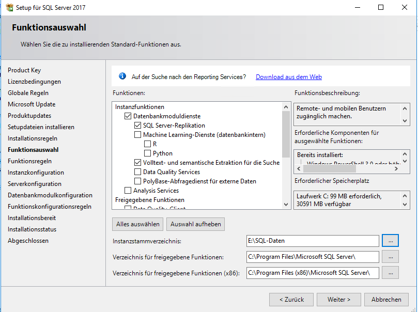Click the Auswahl aufheben button

point(196,224)
